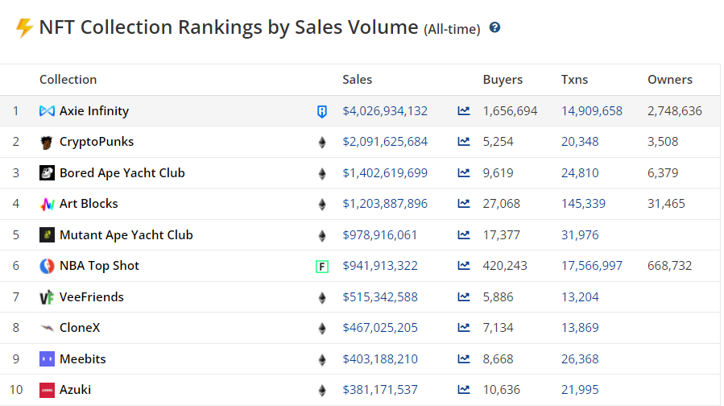Sort the table by Sales column

[x=358, y=80]
